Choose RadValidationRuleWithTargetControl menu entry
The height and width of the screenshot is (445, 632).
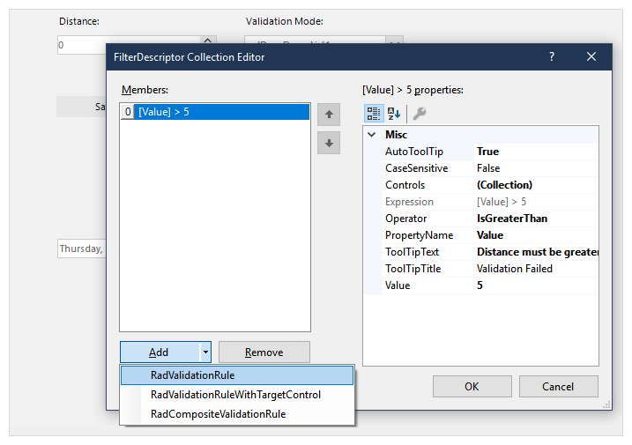[x=237, y=395]
